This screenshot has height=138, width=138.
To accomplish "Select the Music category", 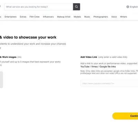I will (x=87, y=17).
